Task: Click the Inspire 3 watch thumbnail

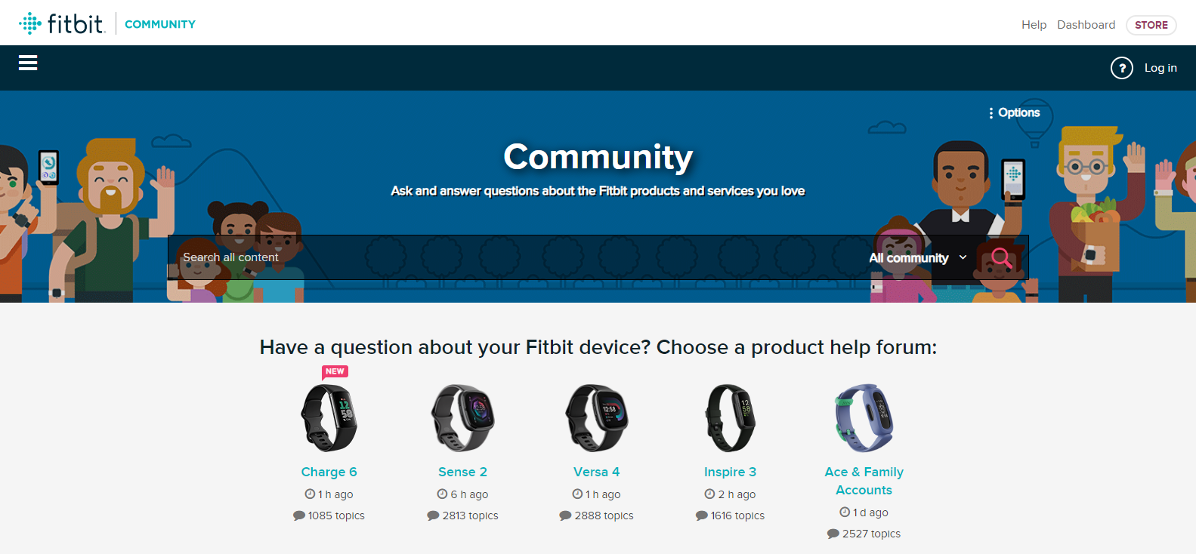Action: tap(730, 417)
